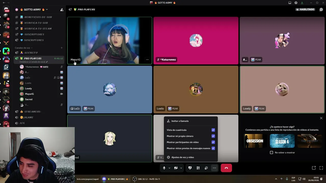Viewport: 326px width, 183px height.
Task: Click the green download update icon
Action: [302, 3]
